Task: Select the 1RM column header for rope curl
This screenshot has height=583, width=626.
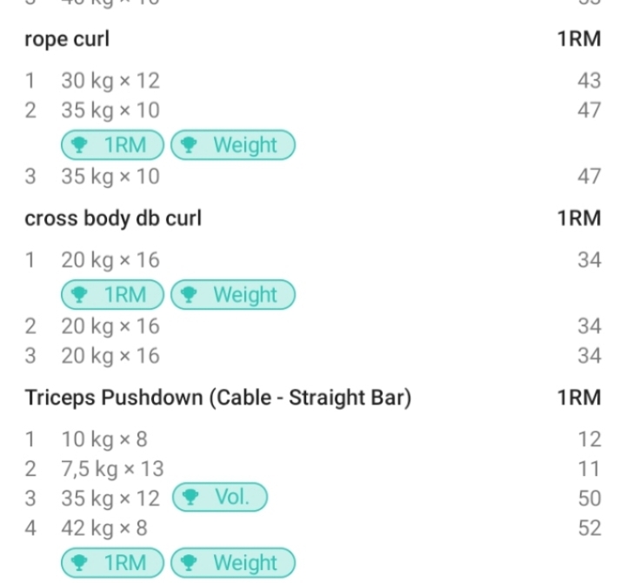Action: point(578,40)
